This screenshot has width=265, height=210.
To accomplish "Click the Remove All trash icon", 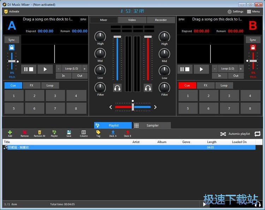I will (x=39, y=133).
